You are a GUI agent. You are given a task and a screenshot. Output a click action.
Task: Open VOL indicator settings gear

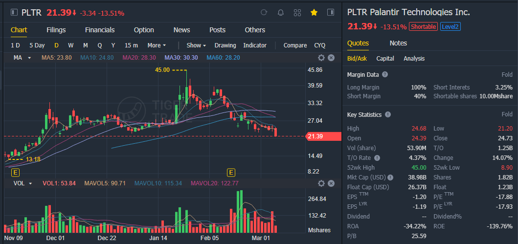(x=321, y=183)
